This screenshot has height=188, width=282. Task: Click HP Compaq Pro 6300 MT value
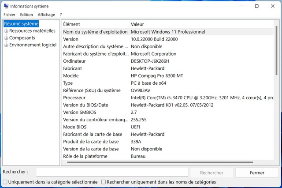pyautogui.click(x=157, y=76)
